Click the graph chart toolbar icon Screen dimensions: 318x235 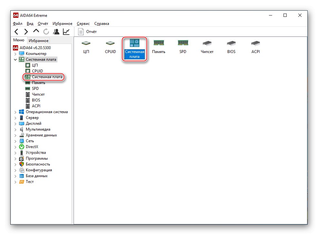coord(66,32)
